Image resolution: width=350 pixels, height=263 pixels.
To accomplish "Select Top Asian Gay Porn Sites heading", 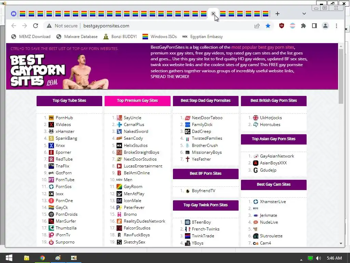I will coord(274,139).
